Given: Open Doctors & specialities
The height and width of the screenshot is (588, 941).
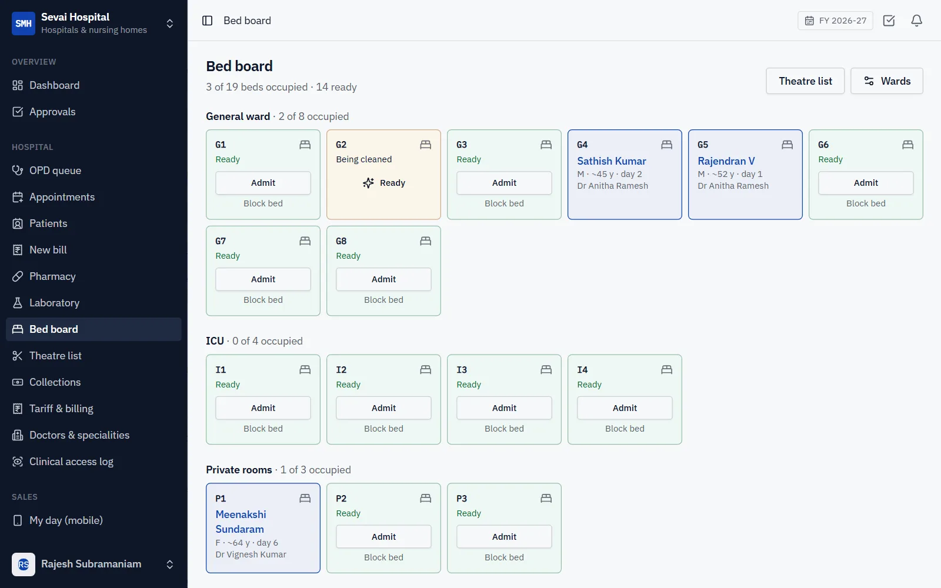Looking at the screenshot, I should [94, 435].
